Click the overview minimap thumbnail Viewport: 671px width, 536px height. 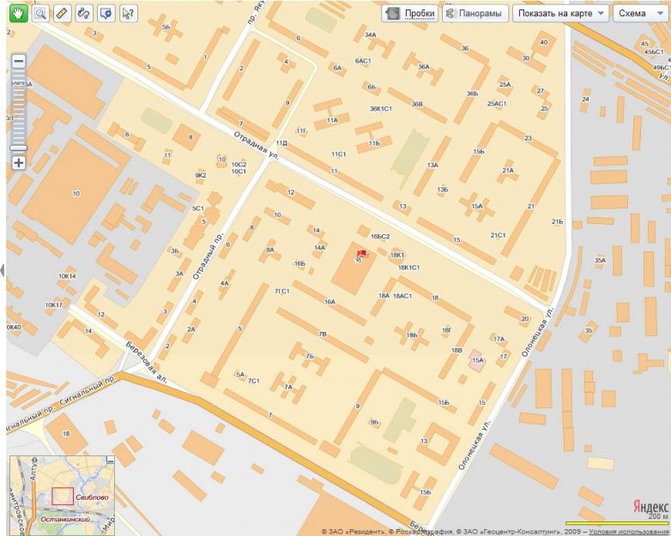[62, 495]
